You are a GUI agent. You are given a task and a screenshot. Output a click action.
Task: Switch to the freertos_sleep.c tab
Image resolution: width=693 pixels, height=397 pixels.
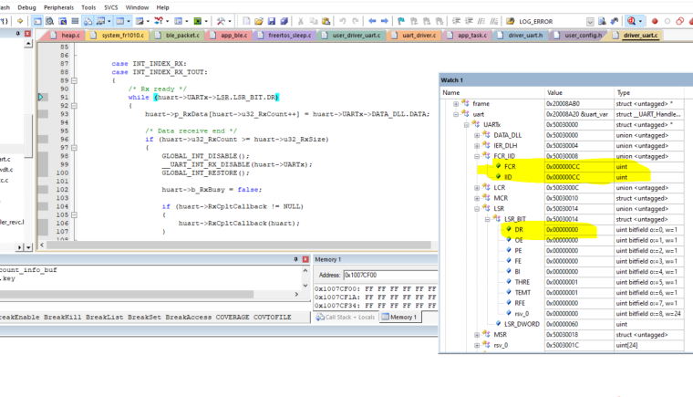point(287,35)
